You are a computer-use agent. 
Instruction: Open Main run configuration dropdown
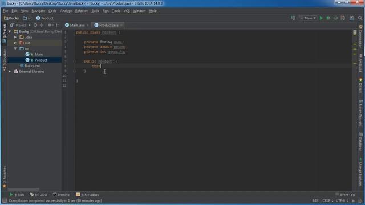point(308,18)
